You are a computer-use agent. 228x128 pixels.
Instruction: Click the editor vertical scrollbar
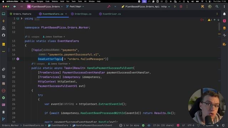coord(219,26)
